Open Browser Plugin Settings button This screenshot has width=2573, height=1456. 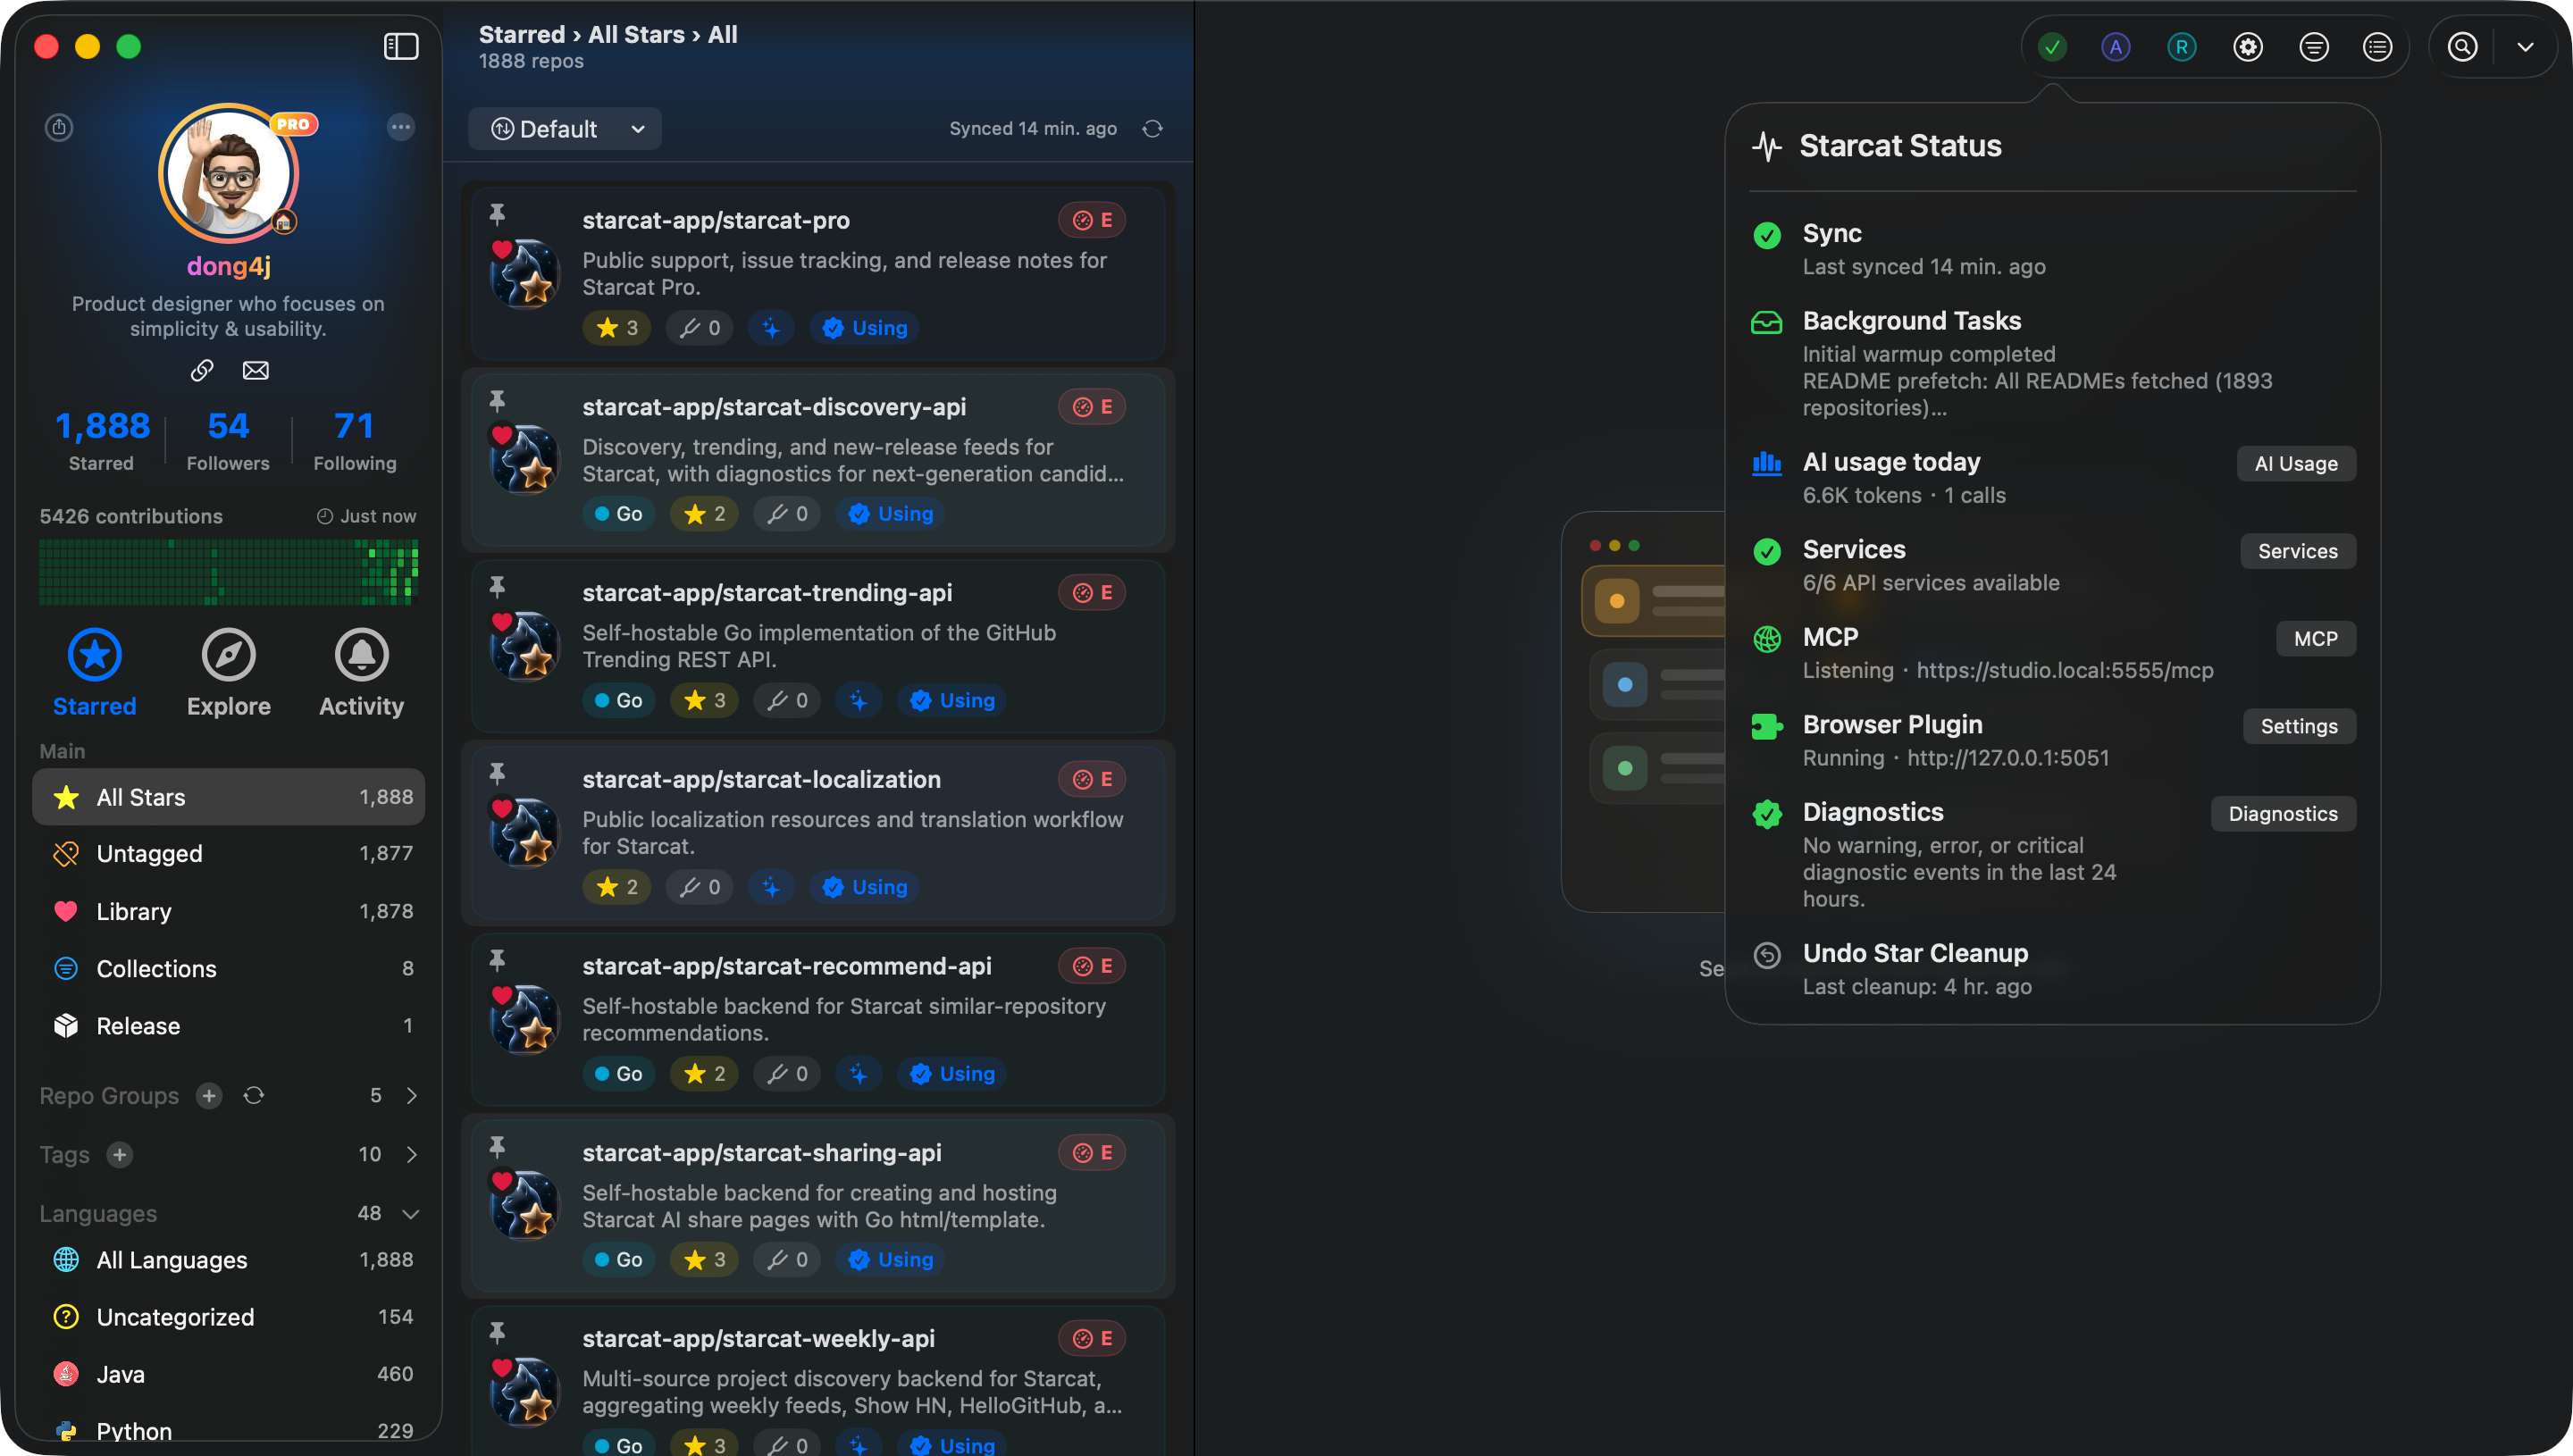tap(2299, 726)
